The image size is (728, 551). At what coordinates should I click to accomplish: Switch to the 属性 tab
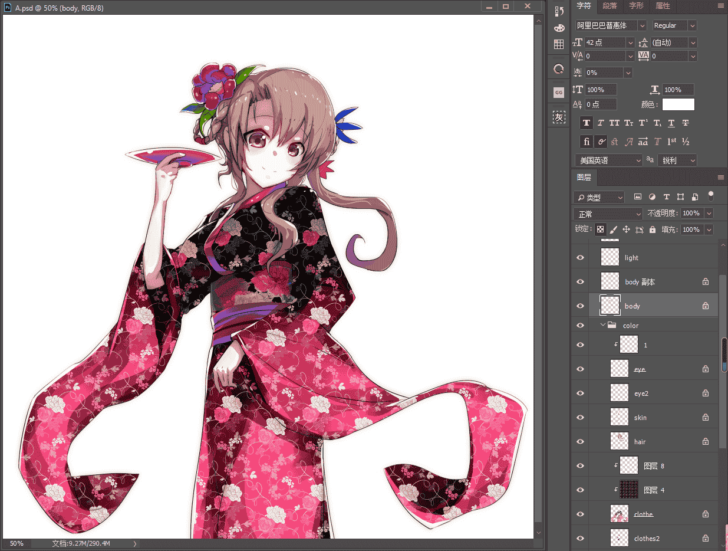pyautogui.click(x=663, y=6)
